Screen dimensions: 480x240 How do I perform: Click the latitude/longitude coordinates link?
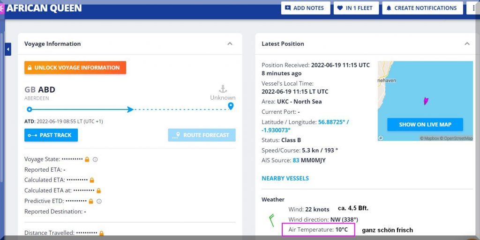[333, 122]
